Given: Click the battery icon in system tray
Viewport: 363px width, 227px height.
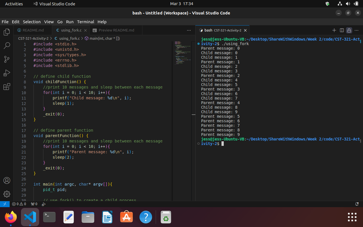Looking at the screenshot, I should (x=356, y=4).
